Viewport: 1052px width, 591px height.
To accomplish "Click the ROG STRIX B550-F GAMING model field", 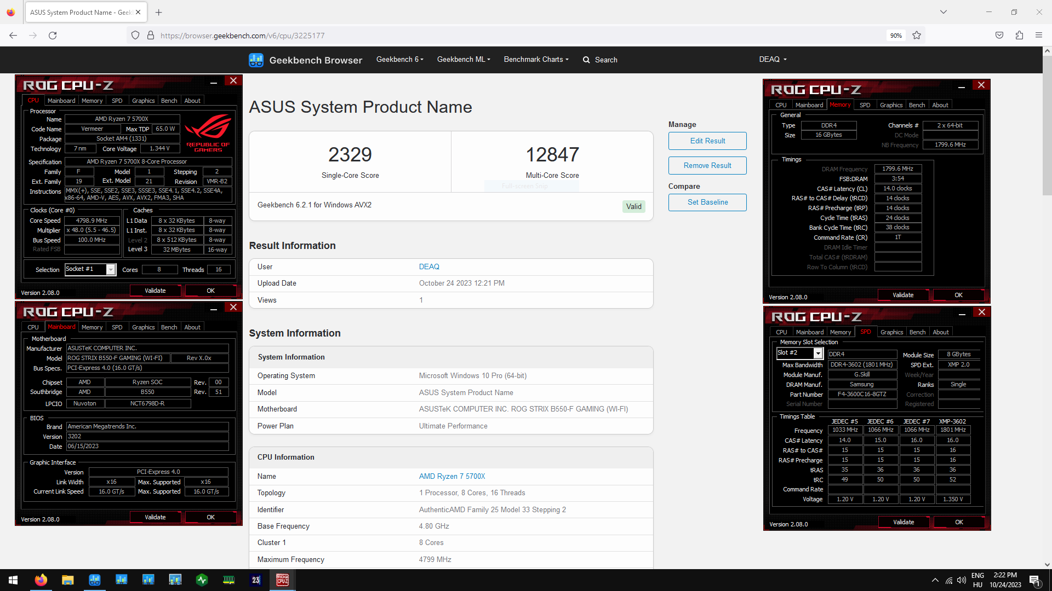I will click(x=118, y=358).
